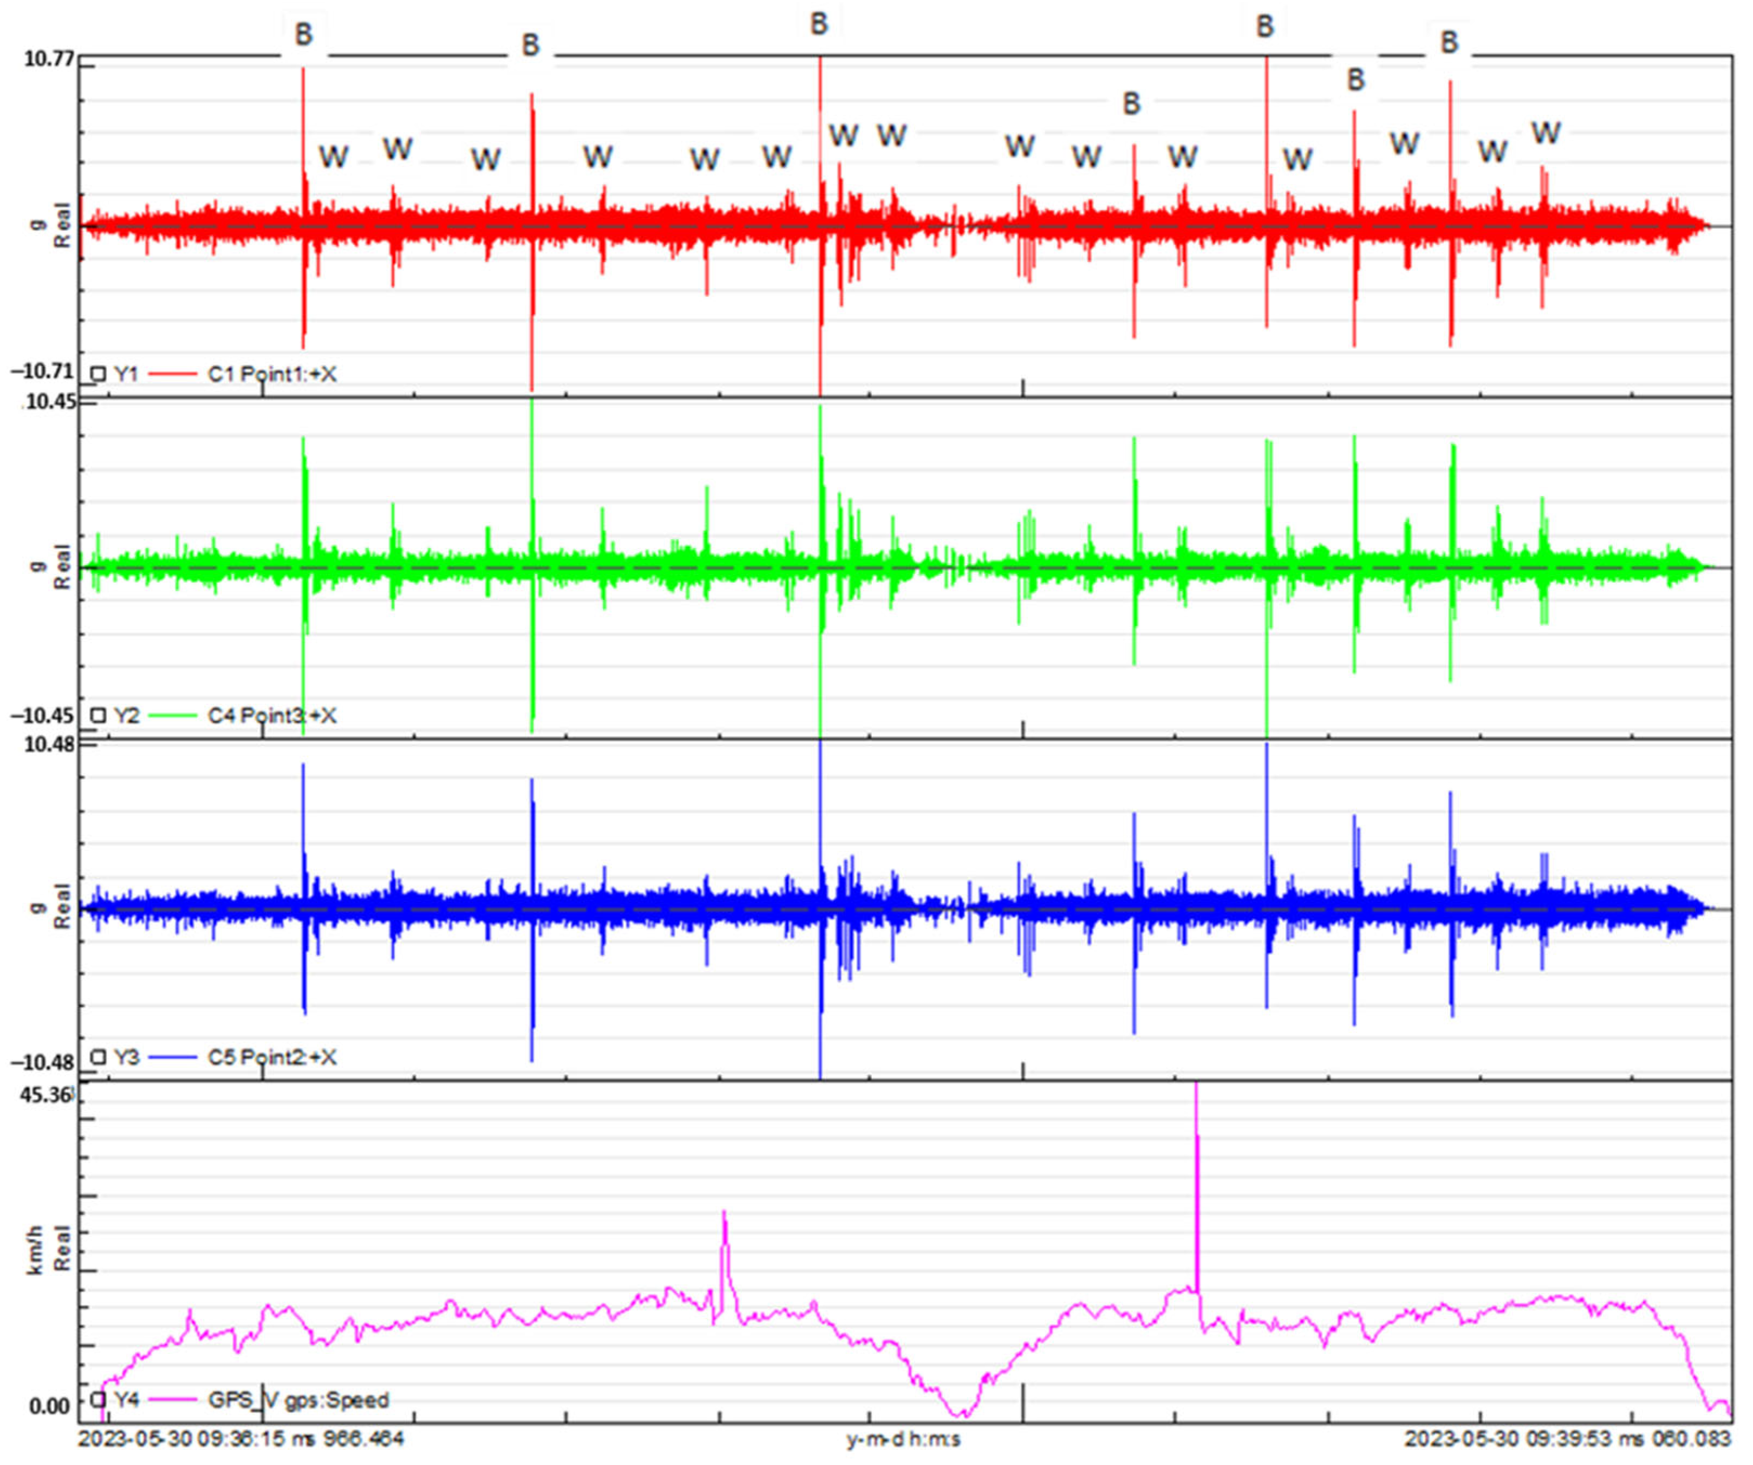1753x1465 pixels.
Task: Toggle the Y4 checkbox in speed plot
Action: point(99,1398)
